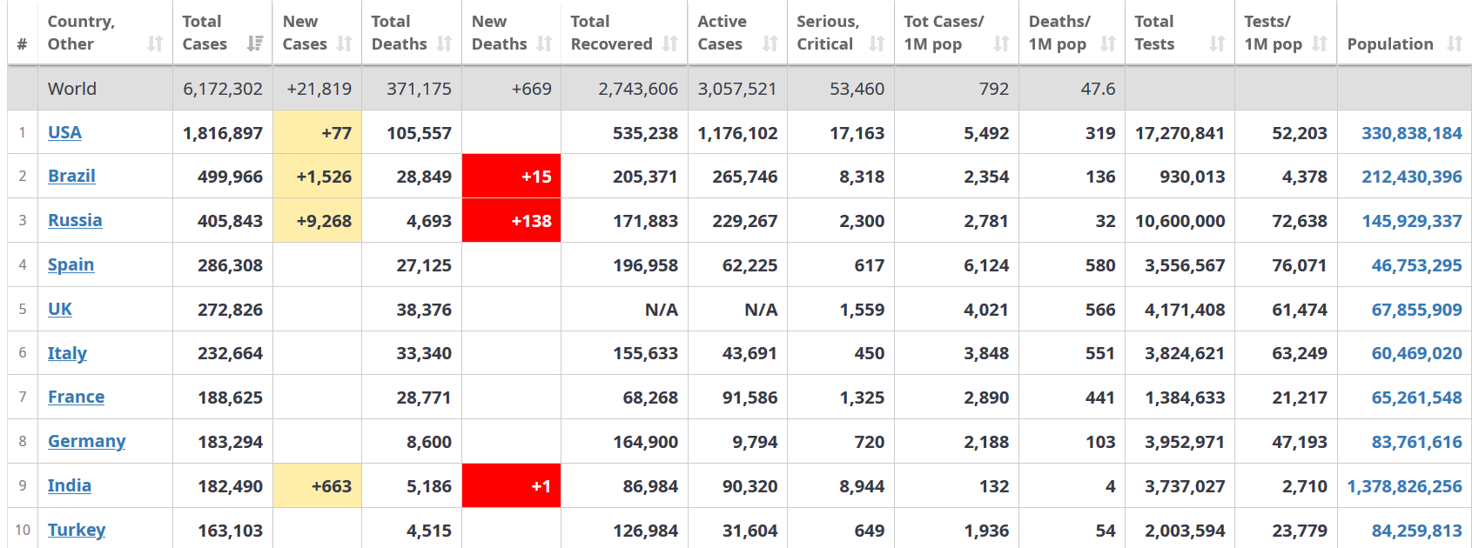Select Turkey total cases 163,103

click(230, 531)
